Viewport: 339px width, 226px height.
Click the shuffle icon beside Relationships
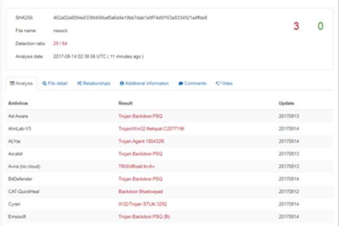79,83
